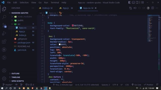
Task: Click the #fff white color swatch
Action: [60, 44]
